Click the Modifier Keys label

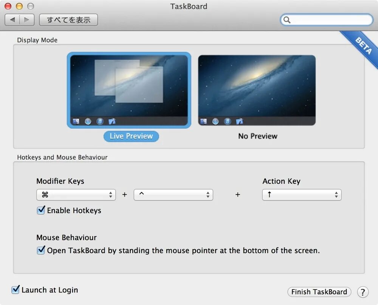[x=60, y=181]
